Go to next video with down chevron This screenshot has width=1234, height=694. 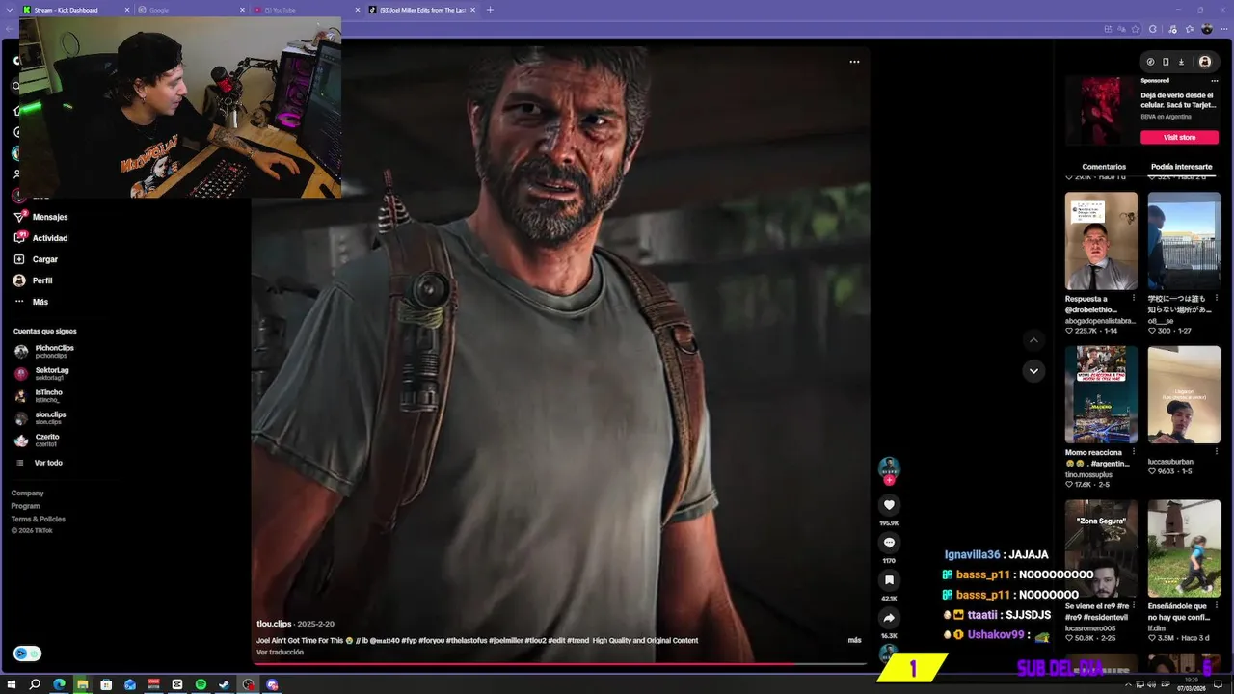(1033, 371)
